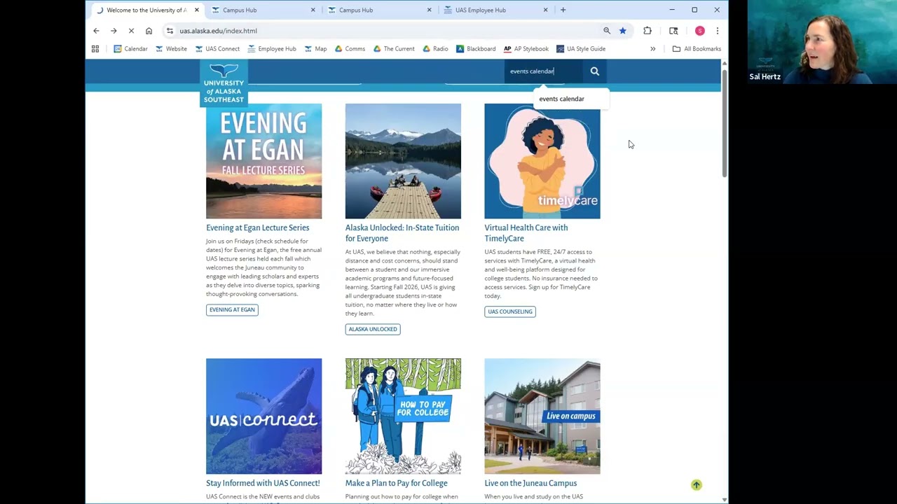Open the AP Stylebook bookmark
The height and width of the screenshot is (504, 897).
click(x=526, y=49)
